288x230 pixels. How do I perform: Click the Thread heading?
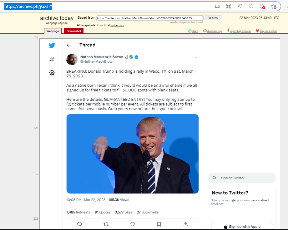click(x=88, y=45)
